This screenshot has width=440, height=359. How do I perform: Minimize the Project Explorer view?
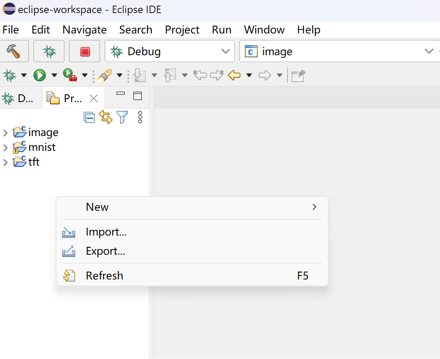pos(121,93)
